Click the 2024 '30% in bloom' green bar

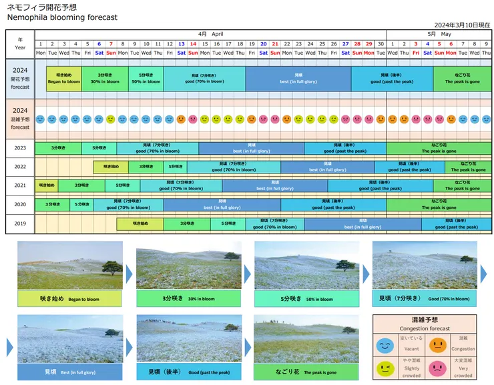[x=105, y=79]
